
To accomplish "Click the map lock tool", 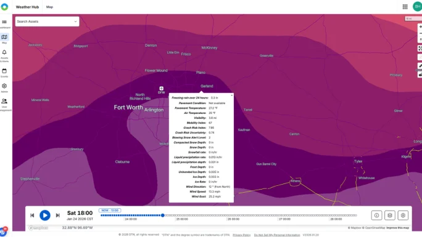I will [x=420, y=74].
